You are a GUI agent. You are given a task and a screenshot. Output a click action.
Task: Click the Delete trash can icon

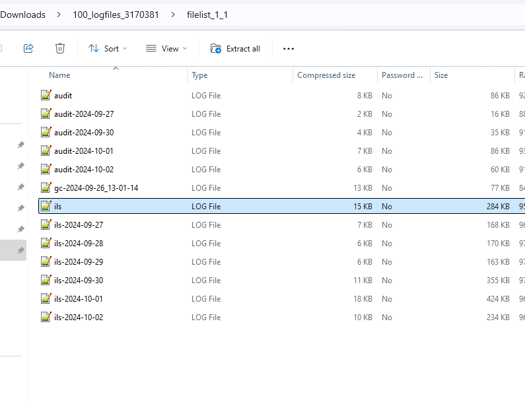click(60, 48)
